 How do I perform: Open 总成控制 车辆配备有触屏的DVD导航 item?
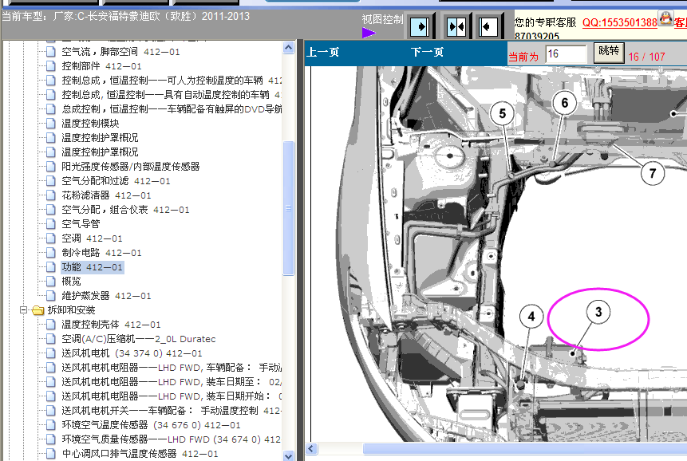coord(172,109)
